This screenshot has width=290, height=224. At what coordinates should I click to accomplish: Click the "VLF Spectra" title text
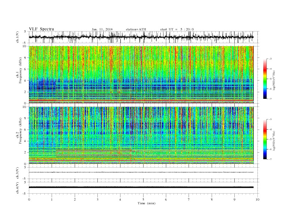pyautogui.click(x=41, y=29)
